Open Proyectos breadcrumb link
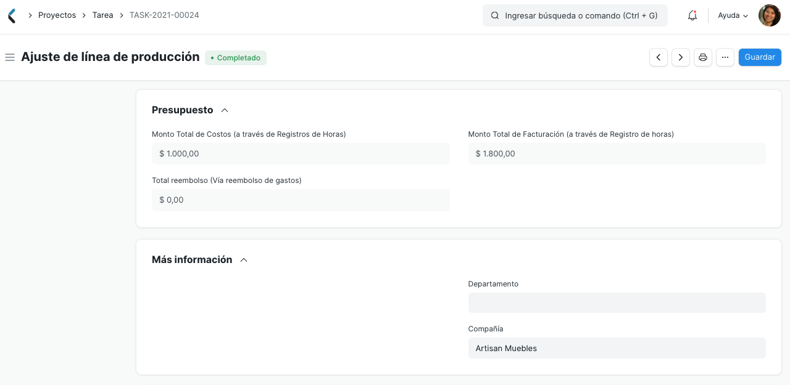This screenshot has width=790, height=385. click(57, 15)
